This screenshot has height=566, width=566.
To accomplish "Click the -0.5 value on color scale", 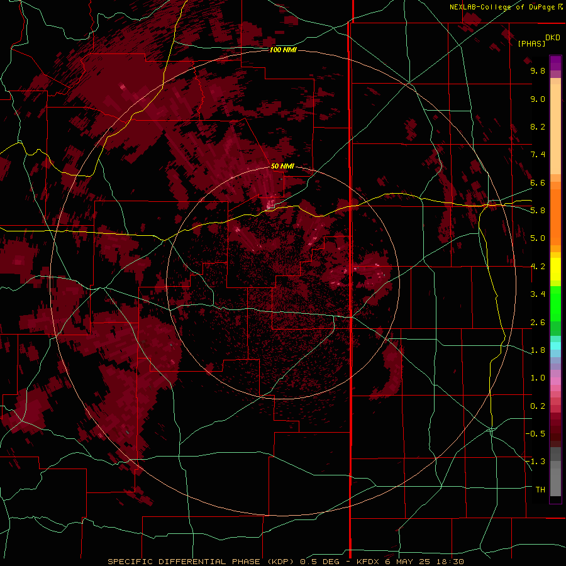I will click(x=535, y=434).
